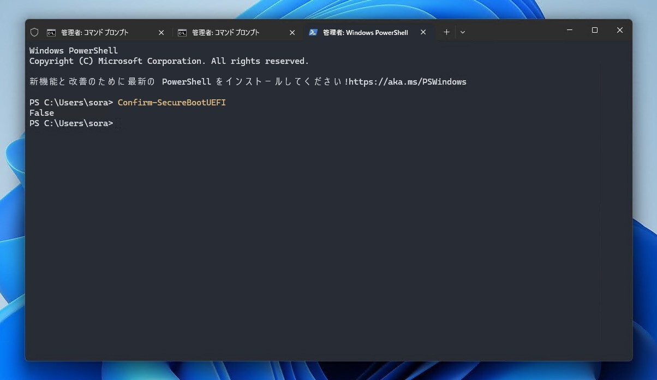The width and height of the screenshot is (657, 380).
Task: Expand the new tab profile dropdown
Action: pyautogui.click(x=463, y=32)
